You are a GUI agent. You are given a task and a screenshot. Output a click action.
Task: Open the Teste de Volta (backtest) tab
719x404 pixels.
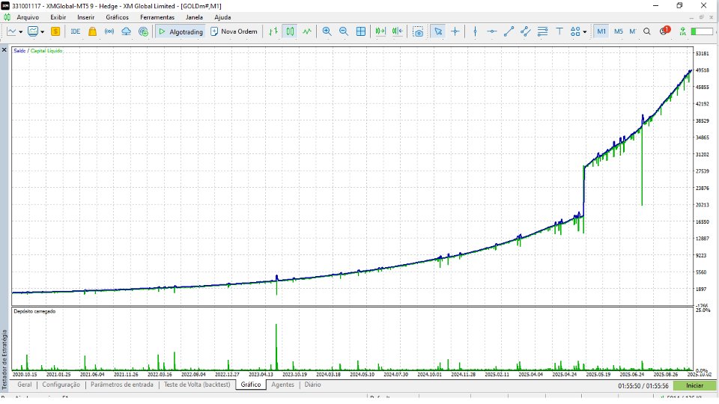(x=197, y=385)
